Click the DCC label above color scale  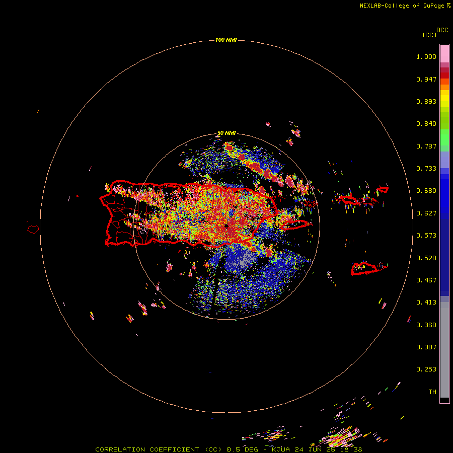(442, 30)
